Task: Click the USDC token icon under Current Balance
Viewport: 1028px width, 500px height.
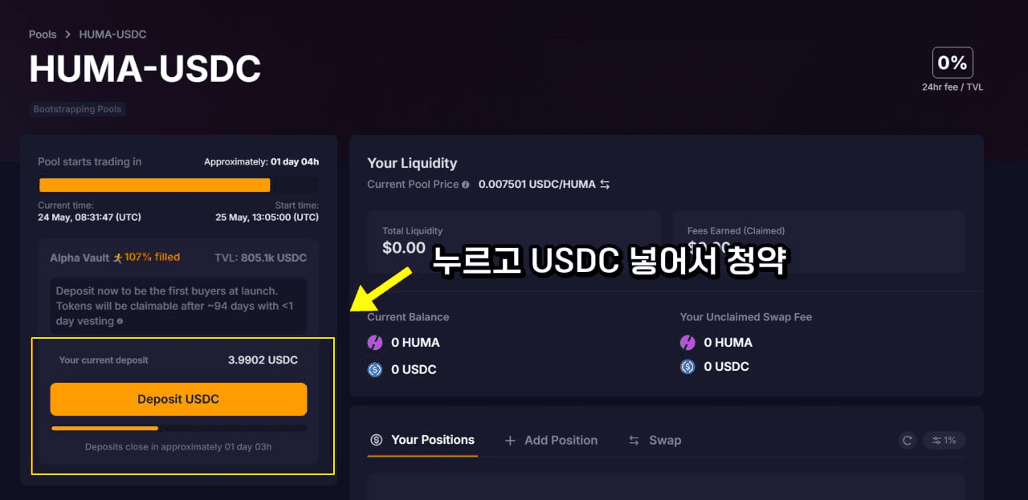Action: click(x=375, y=370)
